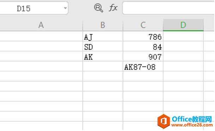This screenshot has height=131, width=215.
Task: Select the cell with value 907
Action: click(143, 56)
